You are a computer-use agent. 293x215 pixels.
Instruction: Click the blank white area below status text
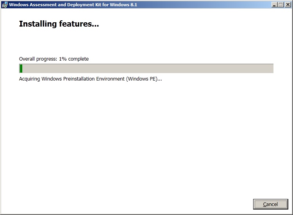[x=146, y=137]
